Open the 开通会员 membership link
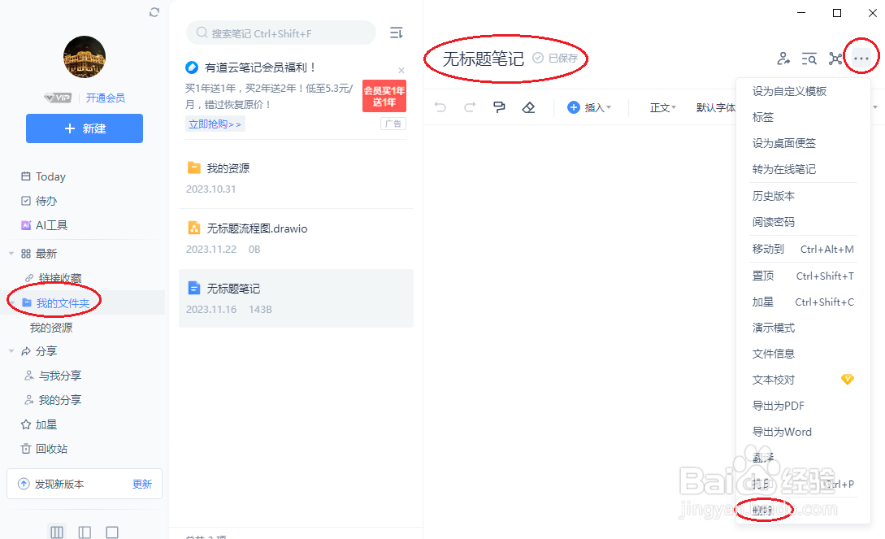This screenshot has width=885, height=539. click(x=106, y=98)
